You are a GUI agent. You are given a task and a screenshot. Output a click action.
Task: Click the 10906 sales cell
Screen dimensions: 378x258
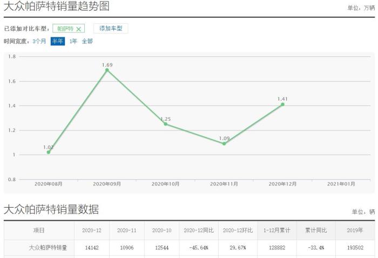[x=127, y=248]
